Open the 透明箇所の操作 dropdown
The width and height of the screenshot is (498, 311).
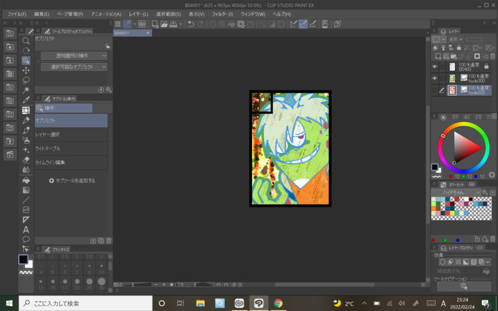click(x=73, y=55)
